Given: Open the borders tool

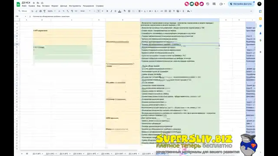Looking at the screenshot, I should tap(129, 11).
